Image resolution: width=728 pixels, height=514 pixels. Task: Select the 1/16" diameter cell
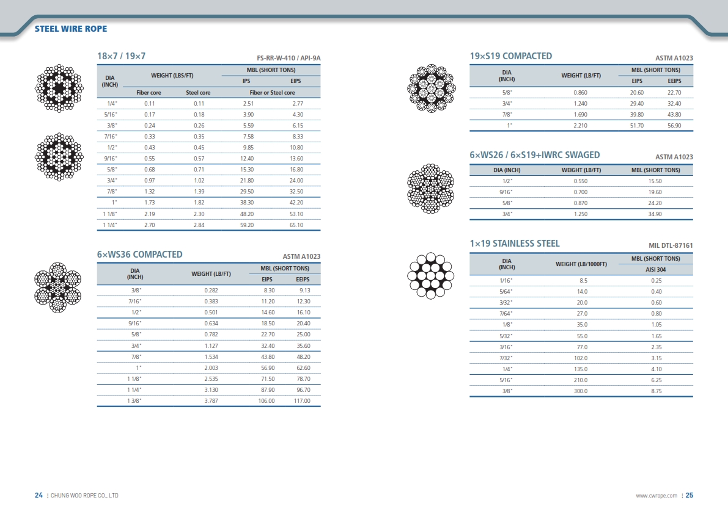(506, 281)
